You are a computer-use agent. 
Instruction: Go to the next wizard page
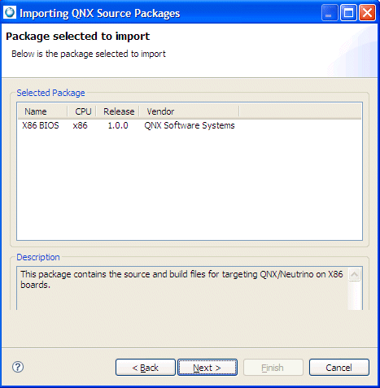click(207, 368)
